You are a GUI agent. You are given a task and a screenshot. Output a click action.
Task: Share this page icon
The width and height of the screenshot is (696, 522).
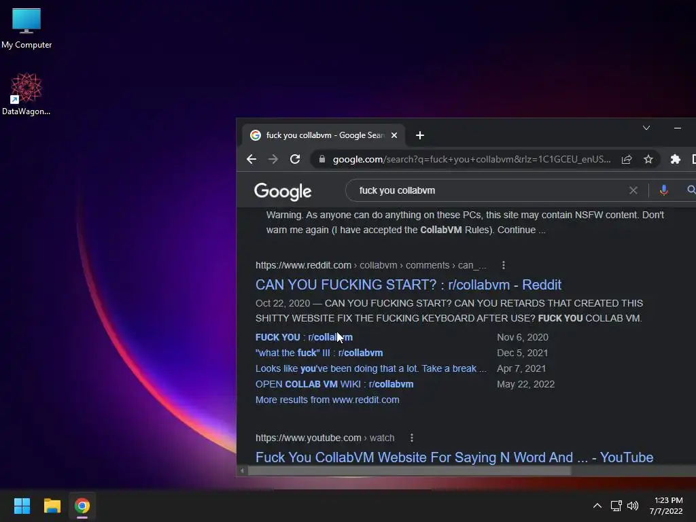(x=627, y=159)
